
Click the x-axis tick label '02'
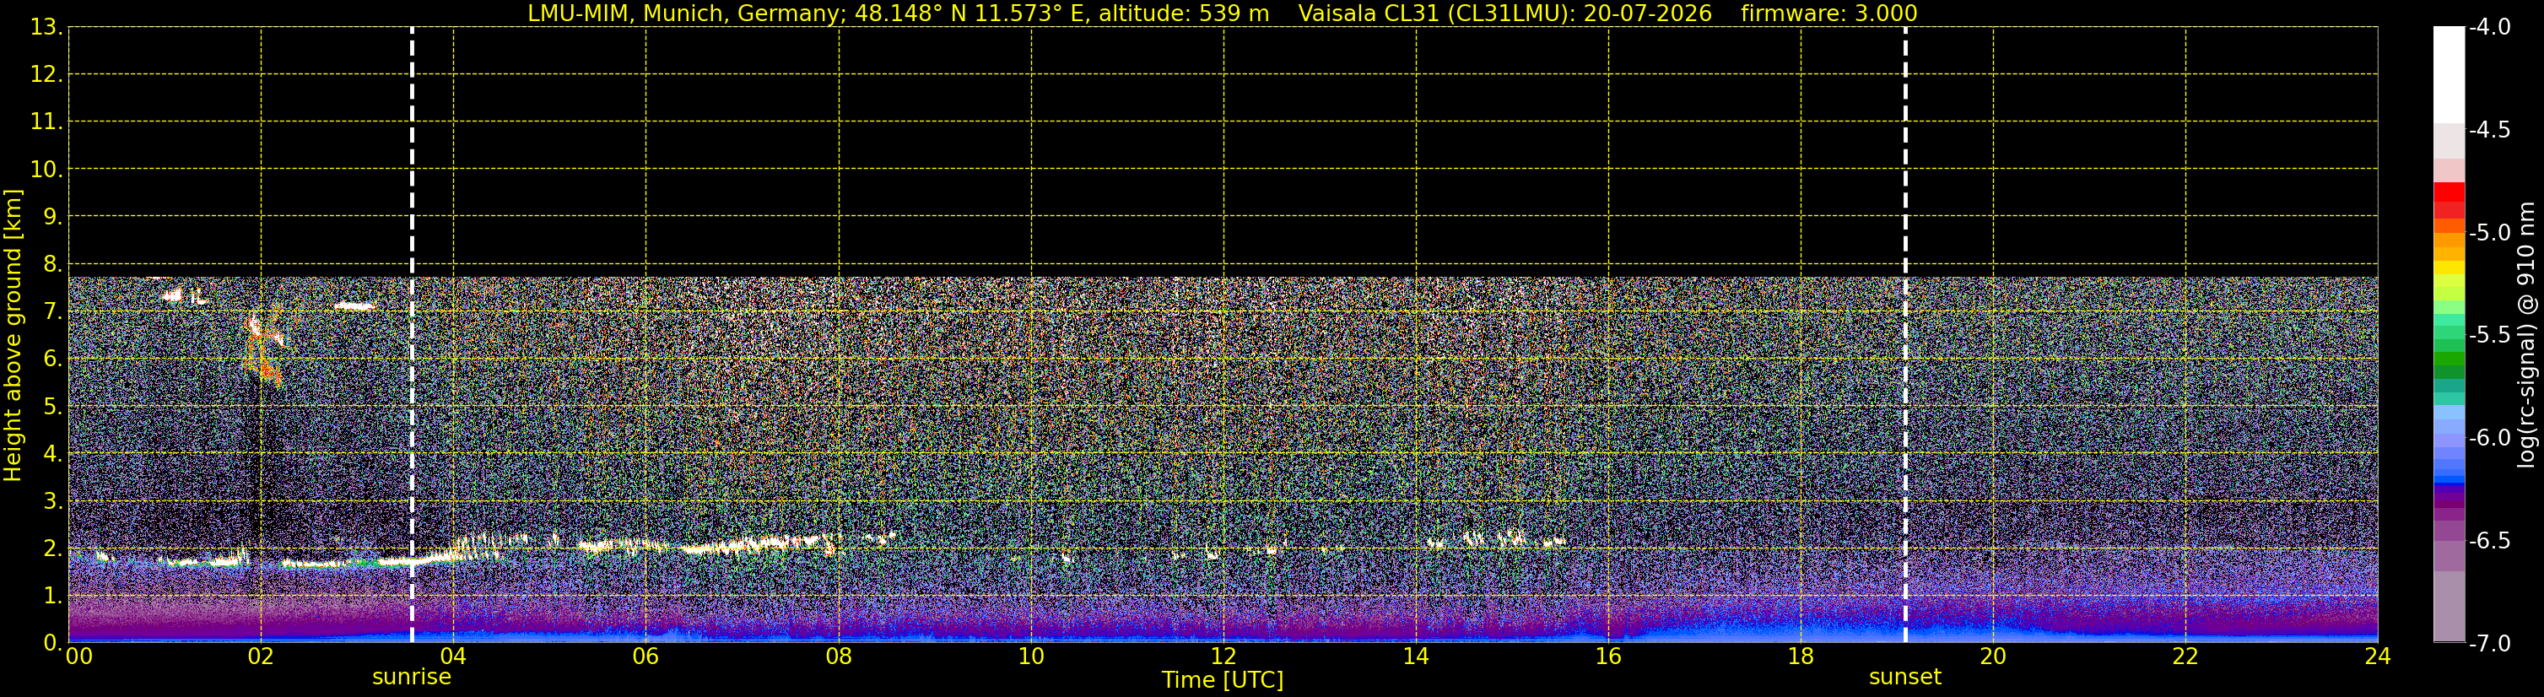261,657
